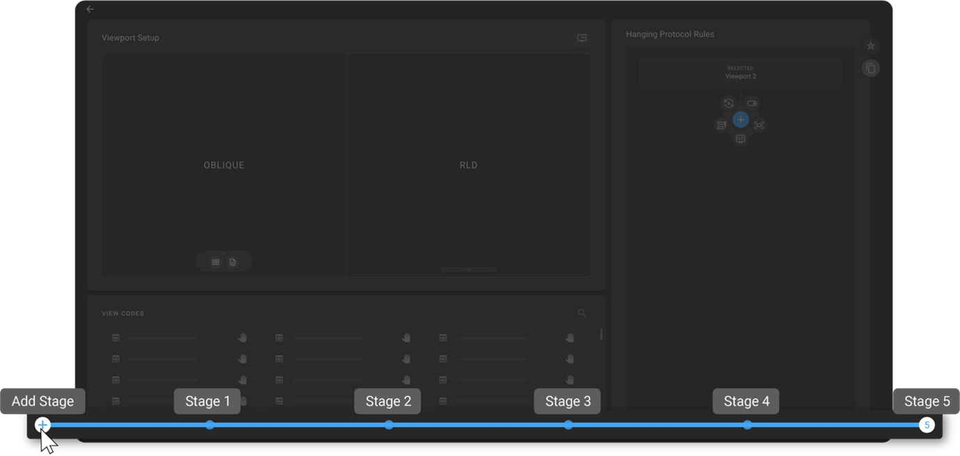Click the layout lightning icon in rule wheel

tap(721, 125)
